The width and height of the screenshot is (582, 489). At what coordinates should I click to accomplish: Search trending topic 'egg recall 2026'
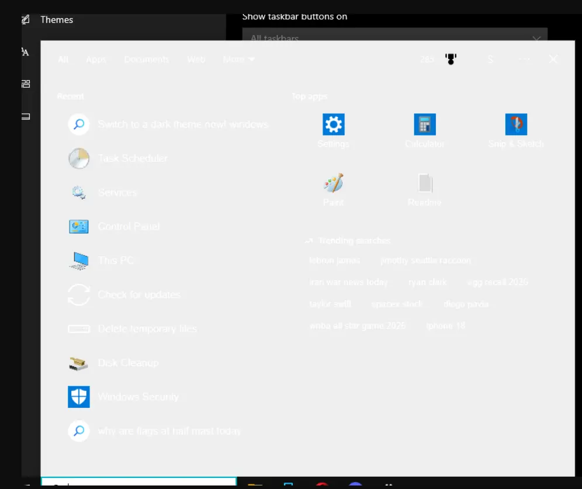[x=497, y=282]
